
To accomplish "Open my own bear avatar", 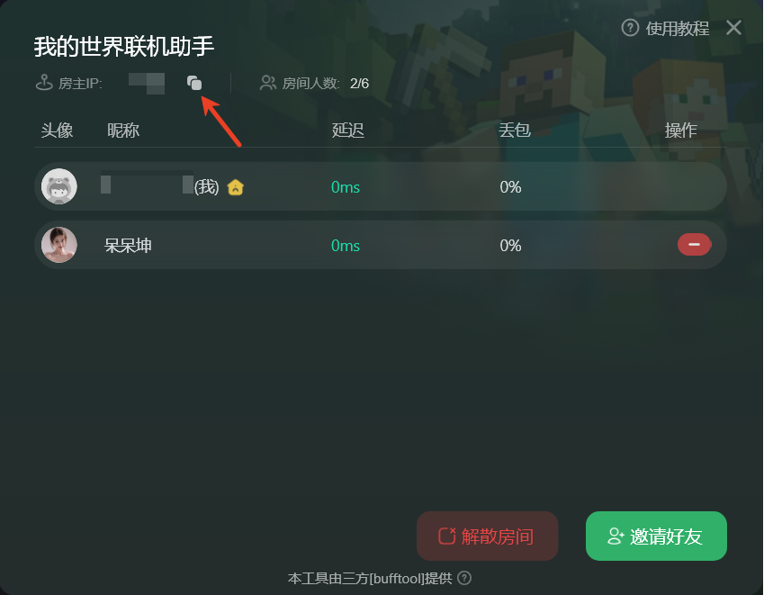I will coord(59,186).
